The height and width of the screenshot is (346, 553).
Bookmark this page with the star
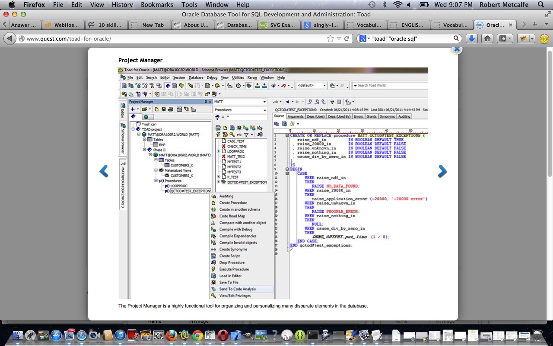coord(331,38)
